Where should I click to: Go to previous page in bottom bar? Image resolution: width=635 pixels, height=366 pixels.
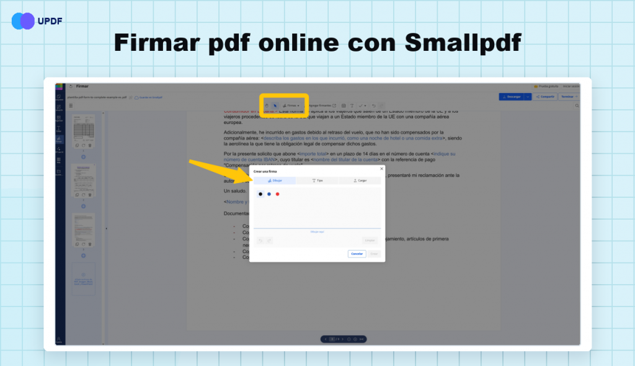coord(326,339)
